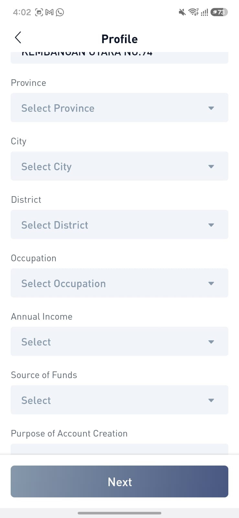239x518 pixels.
Task: Open the Select District dropdown
Action: click(x=119, y=224)
